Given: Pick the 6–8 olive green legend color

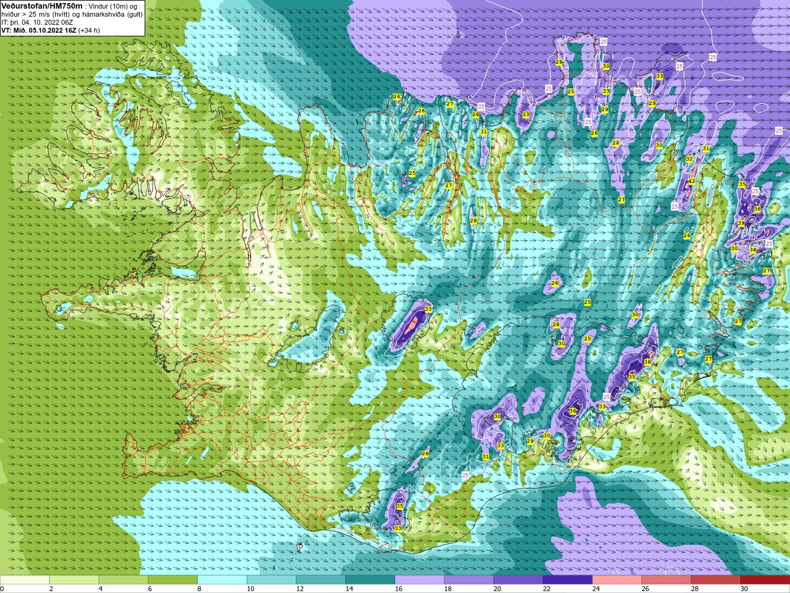Looking at the screenshot, I should point(173,580).
